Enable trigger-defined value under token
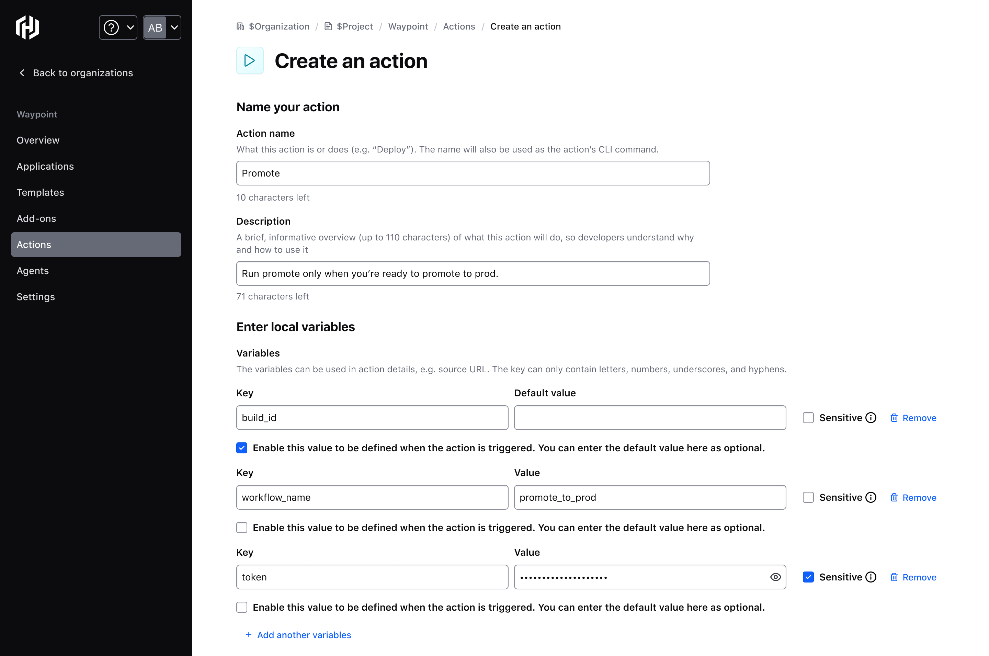Screen dimensions: 989x656 pos(242,607)
